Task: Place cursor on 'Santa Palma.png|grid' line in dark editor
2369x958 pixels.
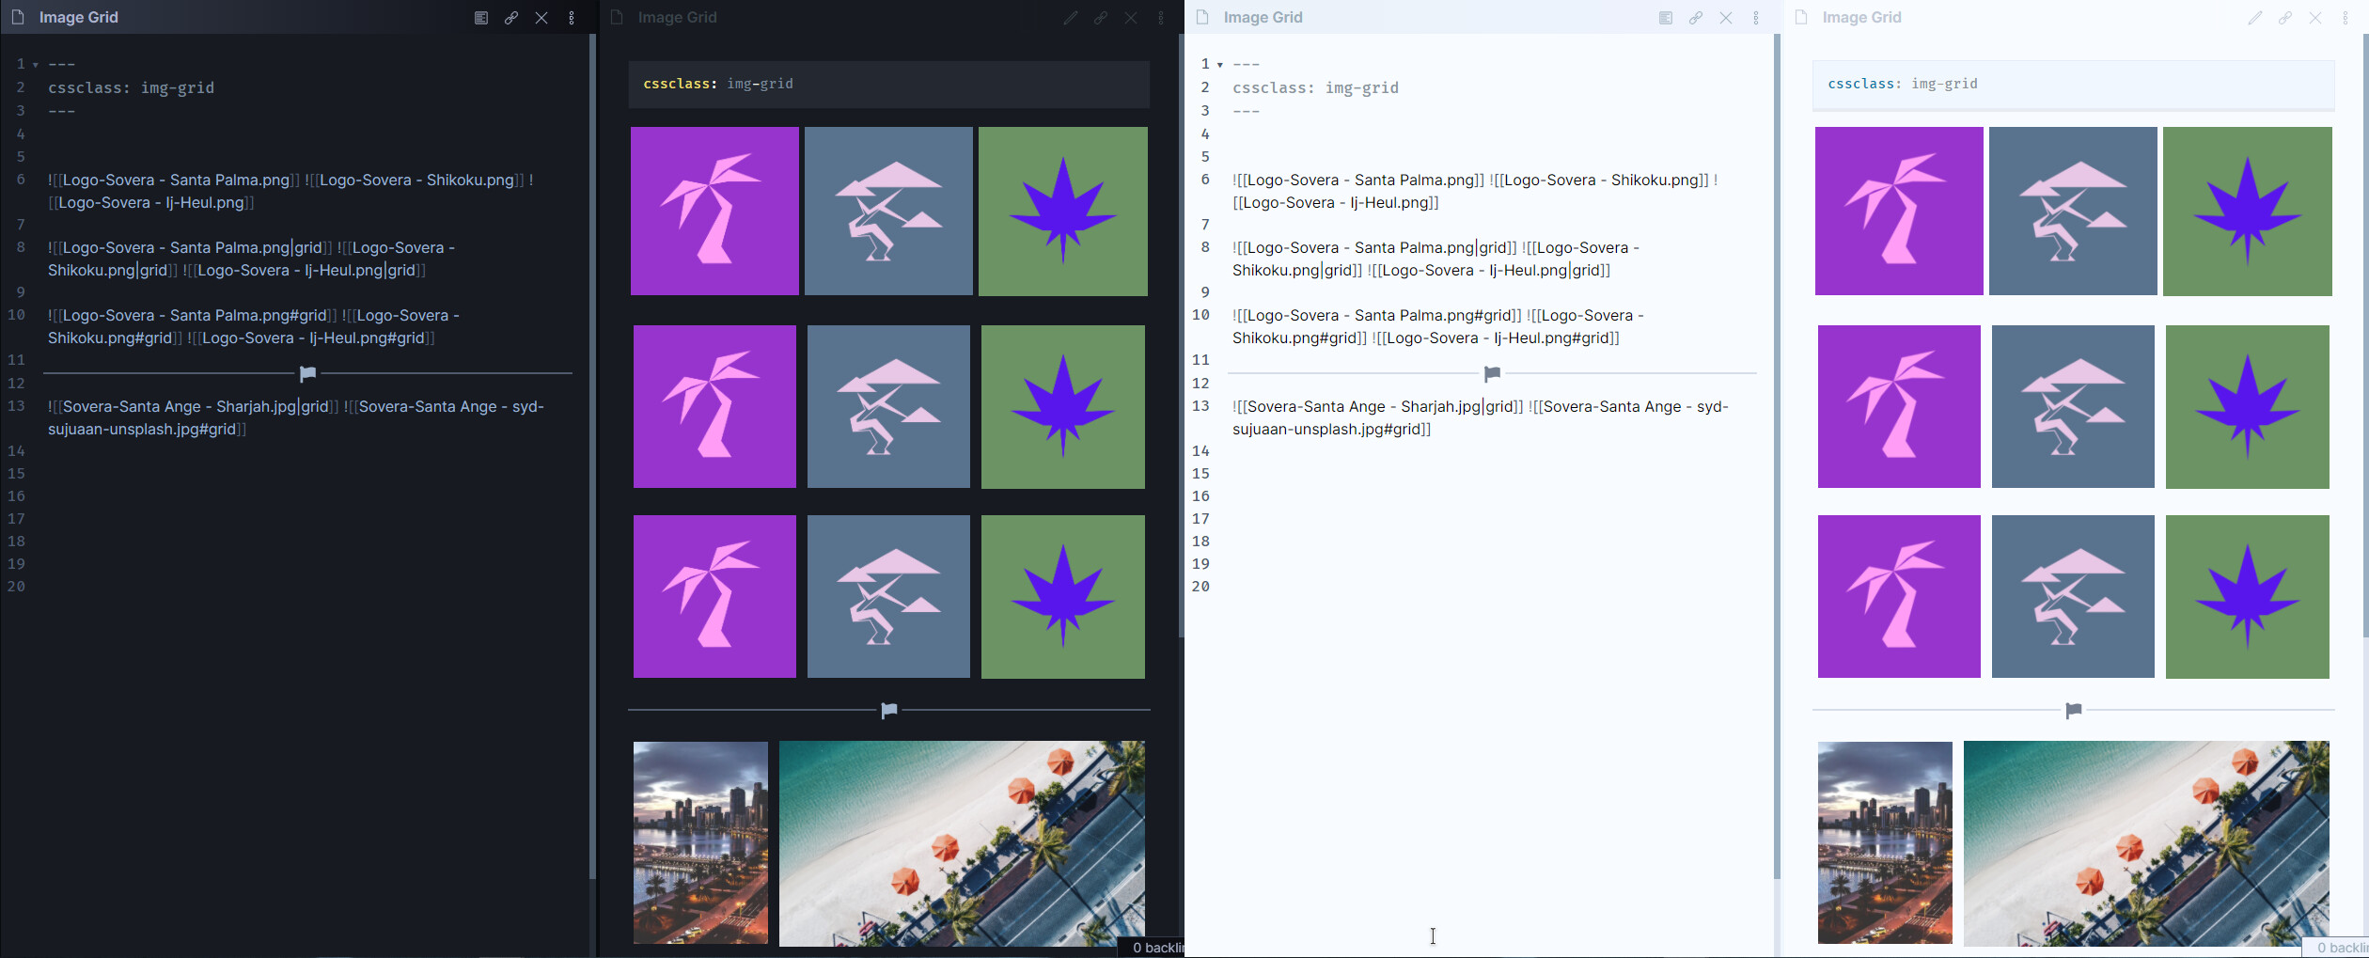Action: (x=252, y=259)
